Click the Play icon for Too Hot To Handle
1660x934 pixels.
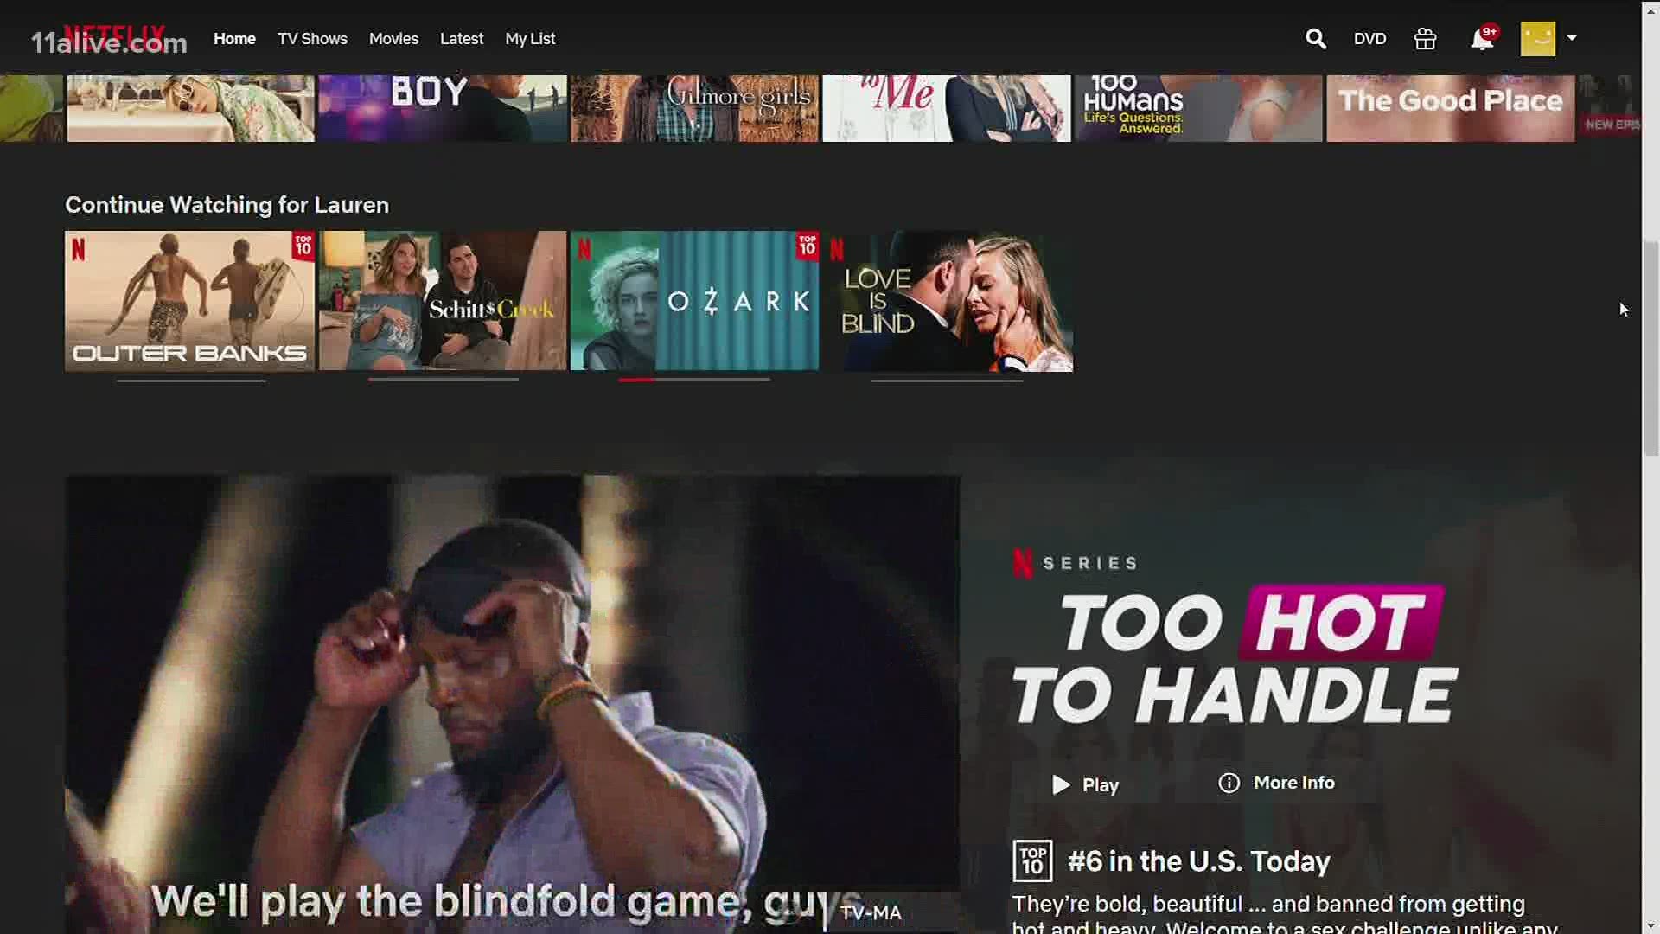point(1062,784)
